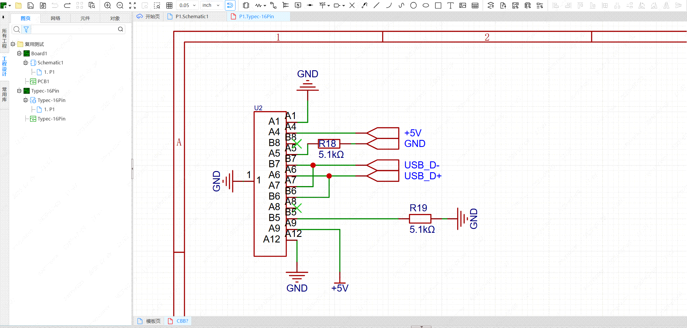Open the 元件 panel tab
This screenshot has height=328, width=687.
pyautogui.click(x=85, y=18)
